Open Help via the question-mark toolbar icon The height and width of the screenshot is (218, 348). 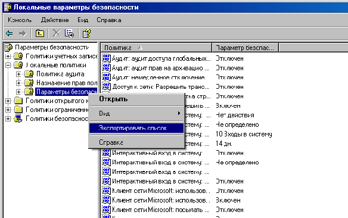(86, 33)
